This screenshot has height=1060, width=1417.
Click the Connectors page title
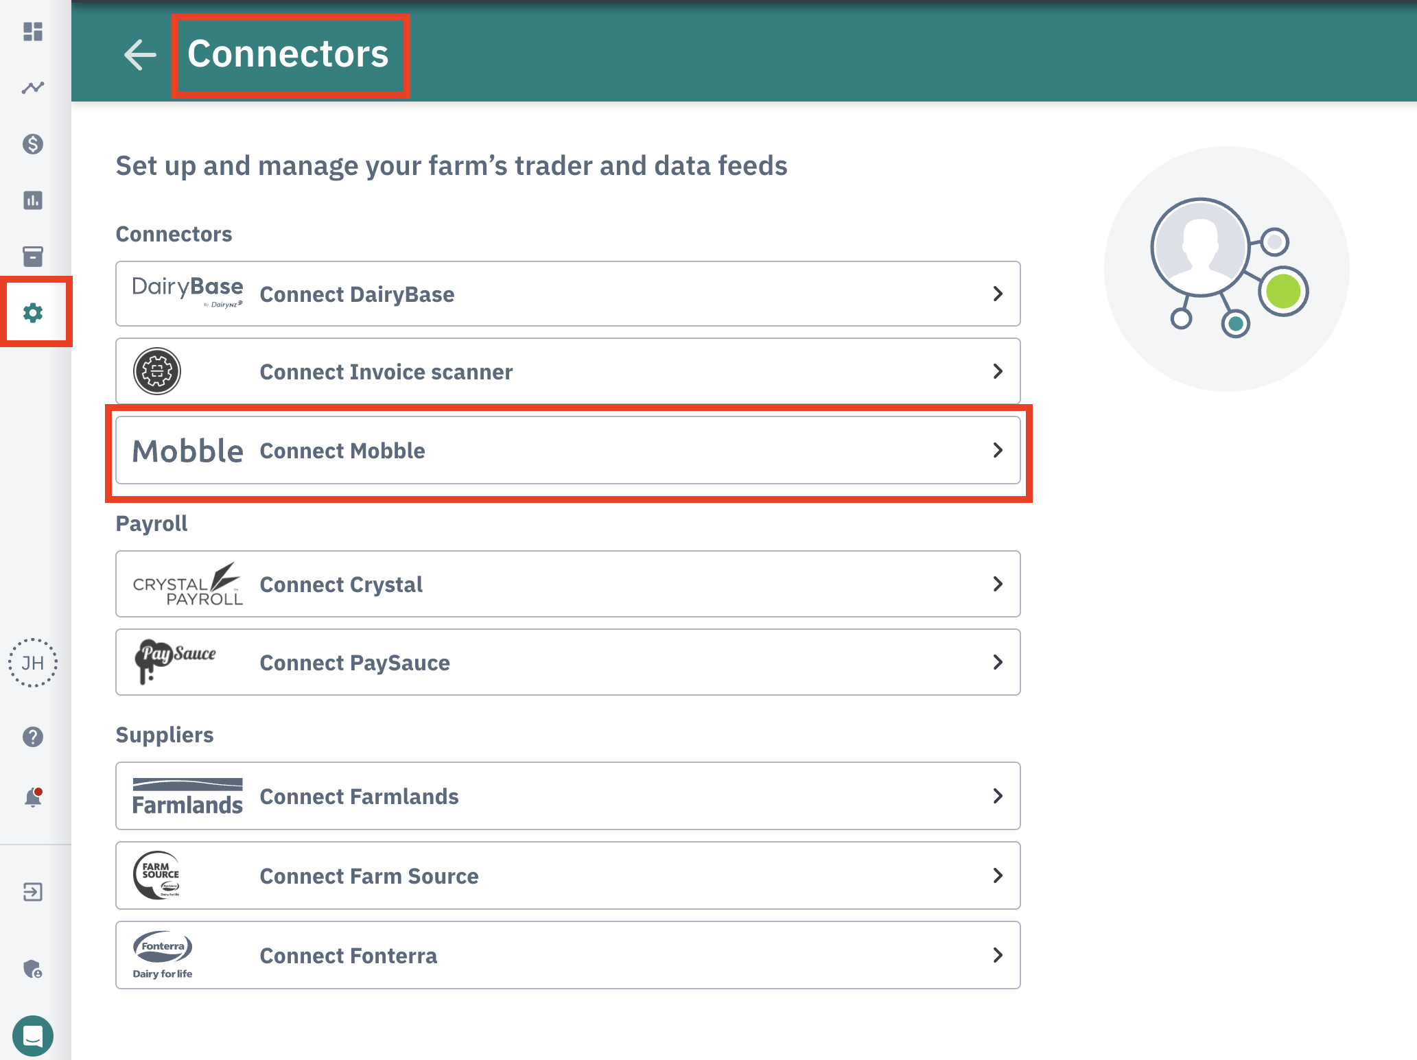[x=288, y=54]
